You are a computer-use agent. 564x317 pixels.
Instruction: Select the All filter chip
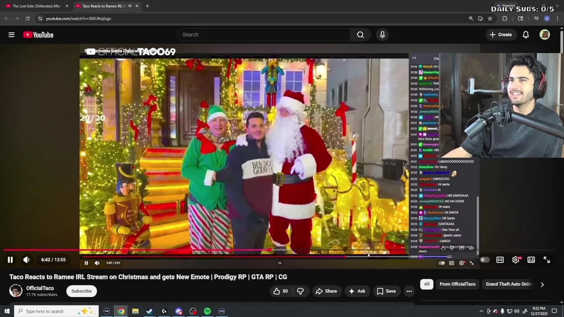[x=427, y=284]
